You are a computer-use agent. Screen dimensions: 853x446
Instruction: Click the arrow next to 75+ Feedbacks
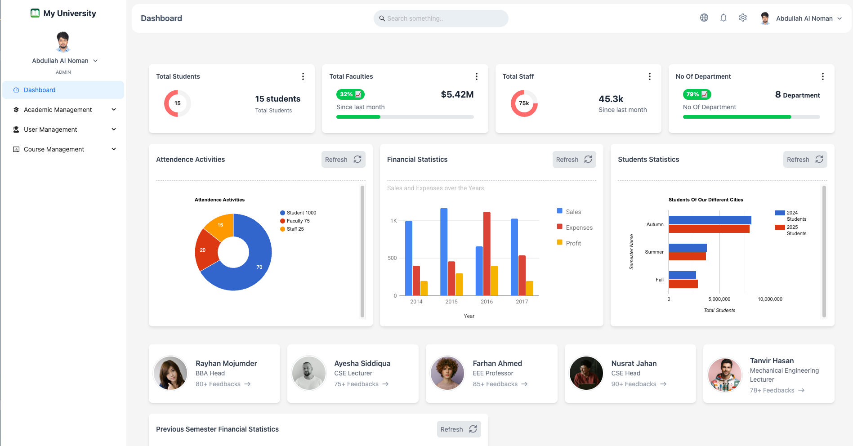click(x=385, y=384)
